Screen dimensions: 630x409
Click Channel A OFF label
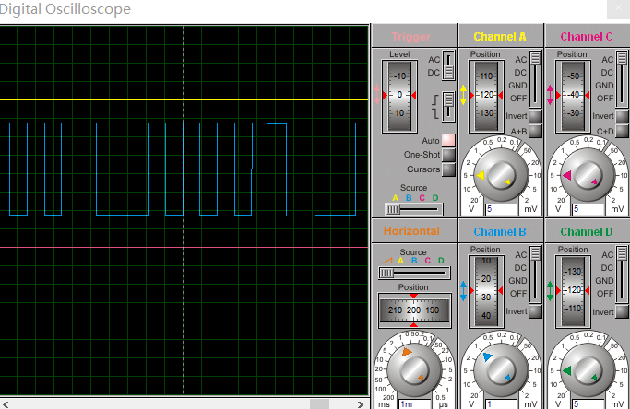[518, 99]
